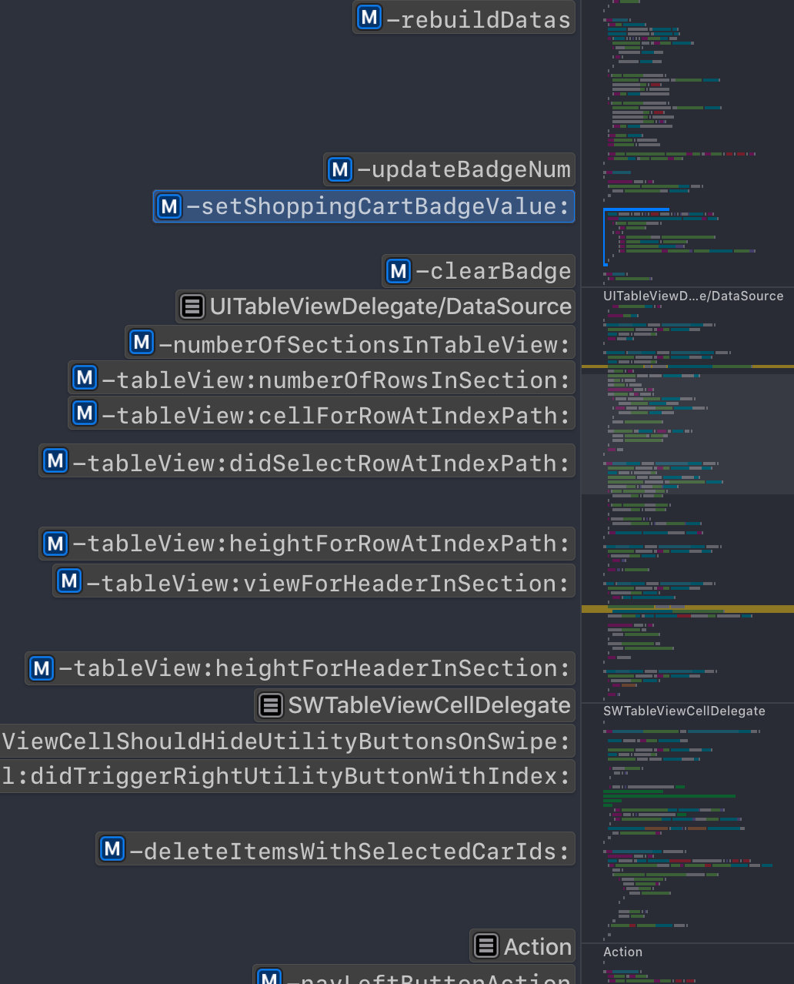Click the M icon beside heightForHeaderInSection:
Screen dimensions: 794x984
point(42,668)
